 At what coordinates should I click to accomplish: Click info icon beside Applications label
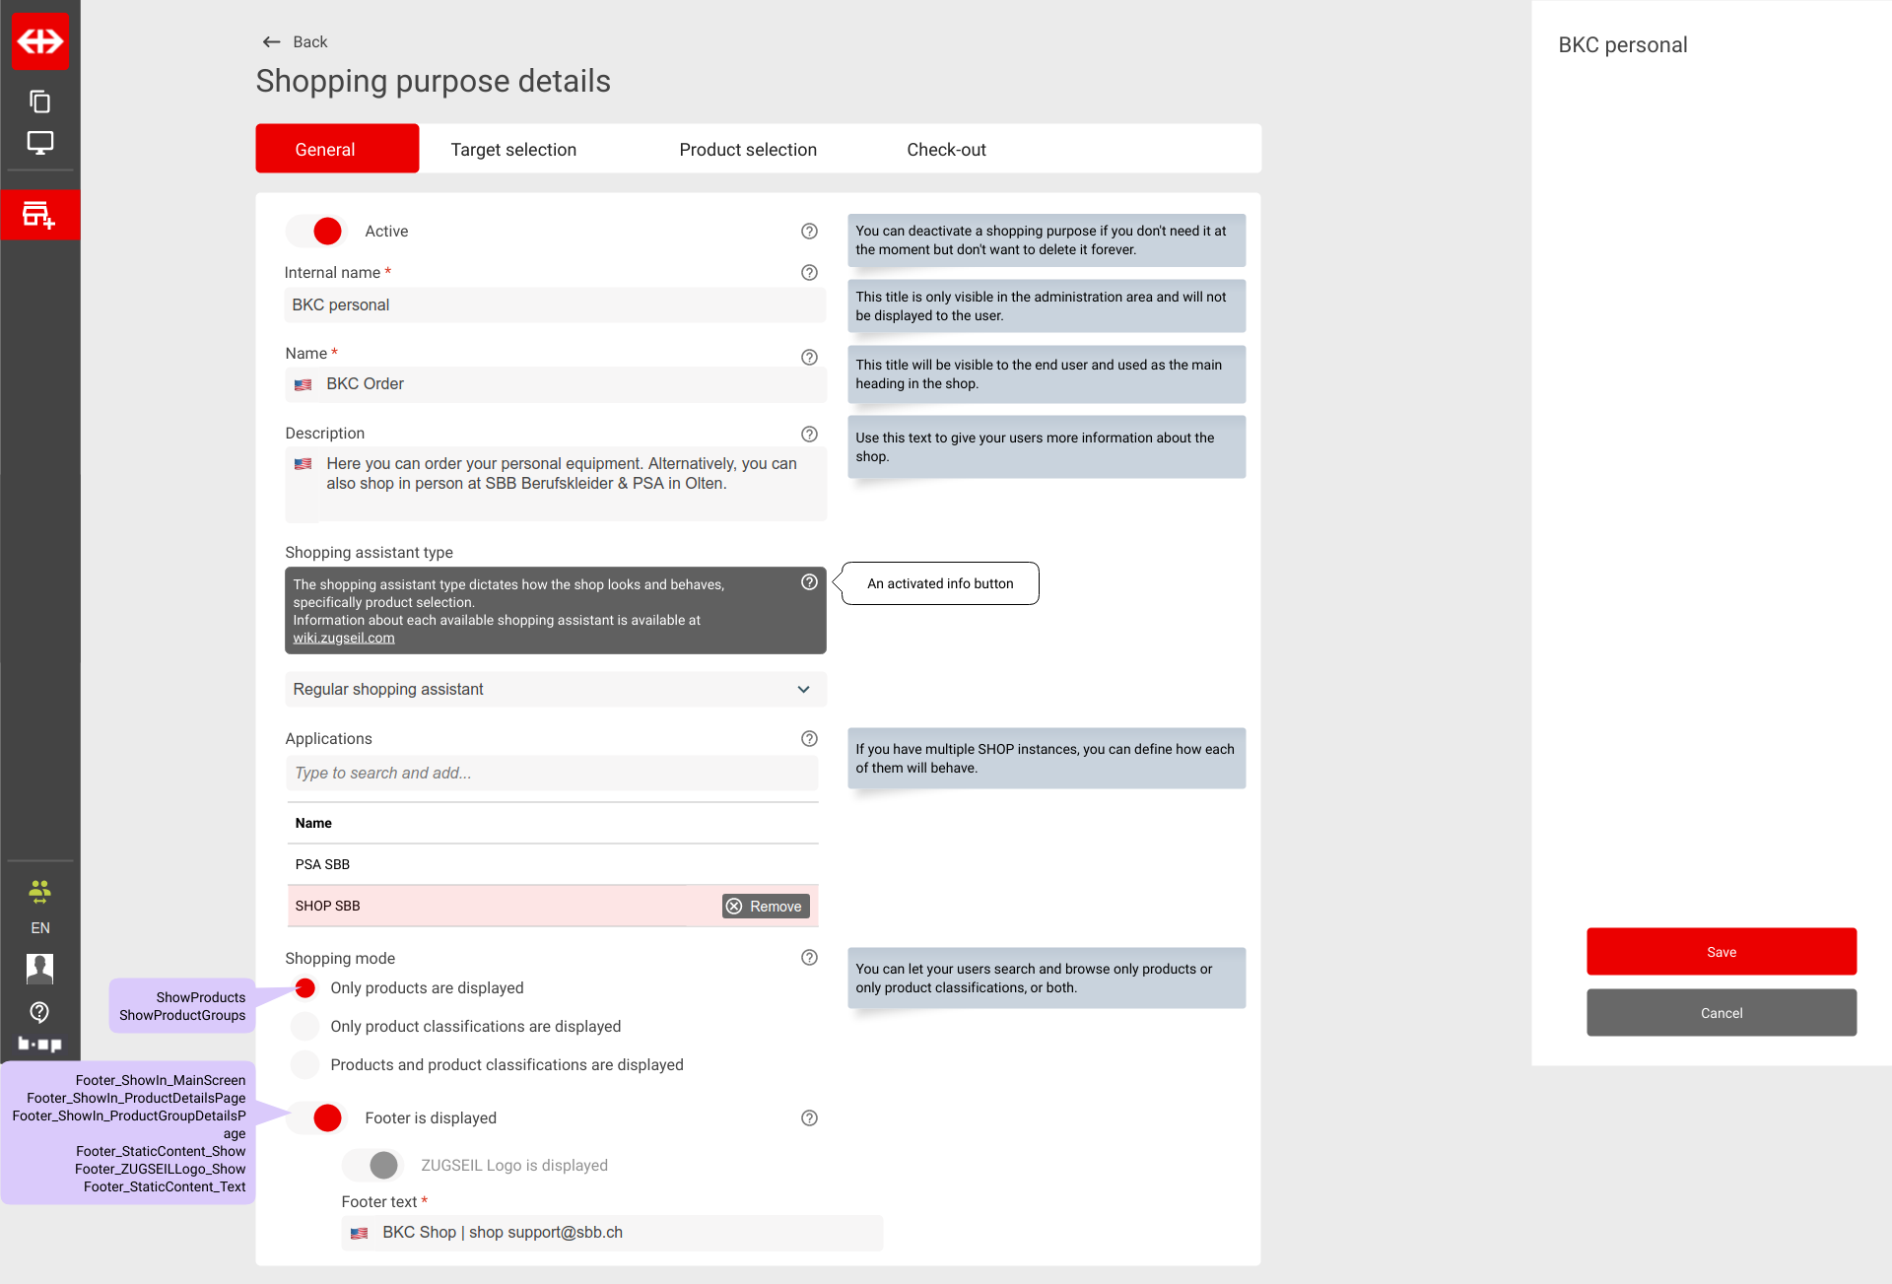809,739
